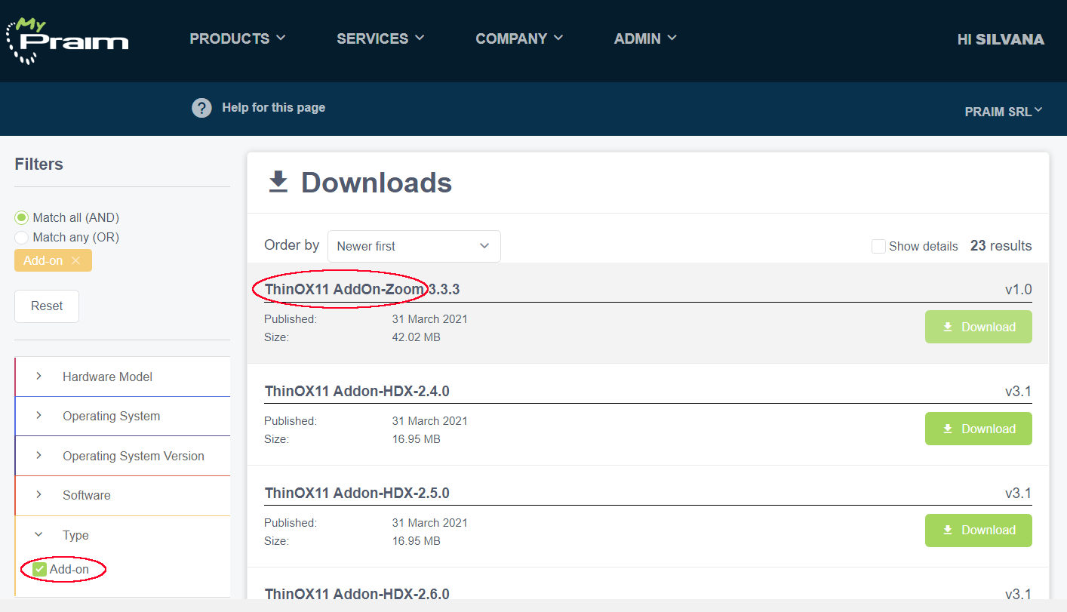Image resolution: width=1067 pixels, height=612 pixels.
Task: Click the v3.1 version label of Addon-HDX-2.4.0
Action: pos(1018,391)
